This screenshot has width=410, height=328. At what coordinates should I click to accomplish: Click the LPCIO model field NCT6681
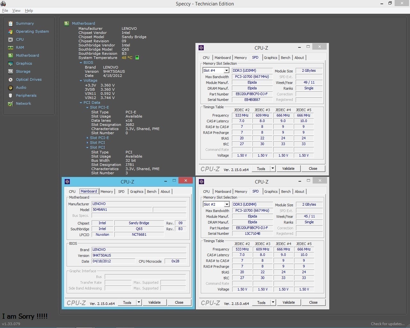click(x=139, y=234)
